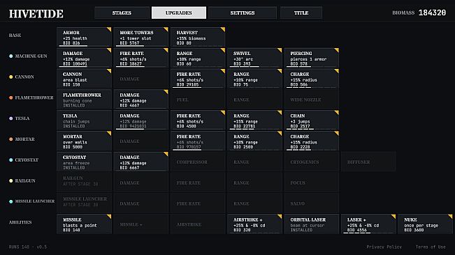455x255 pixels.
Task: Click the locked Cryogenics card
Action: [312, 162]
